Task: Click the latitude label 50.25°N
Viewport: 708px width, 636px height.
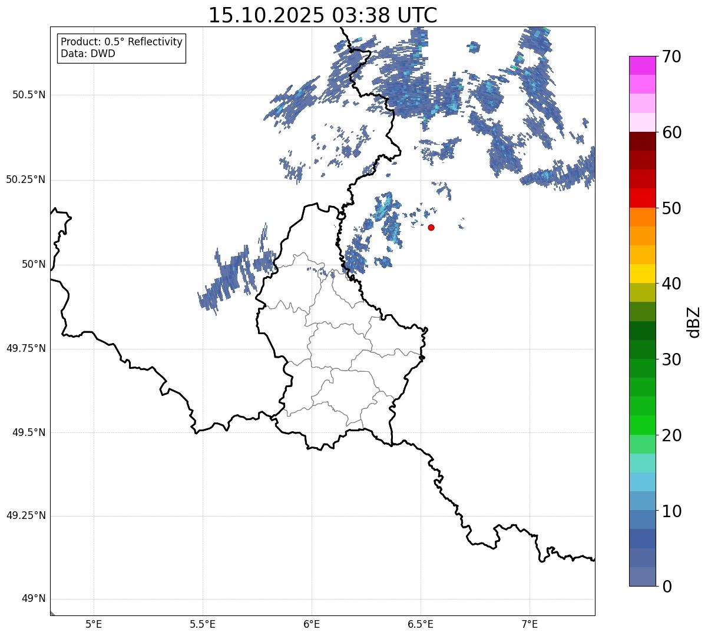Action: (26, 179)
